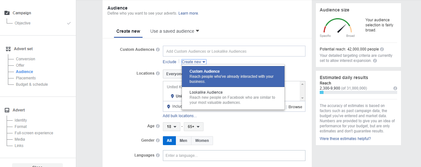The height and width of the screenshot is (167, 421).
Task: Open the maximum age 65+ dropdown
Action: click(193, 127)
